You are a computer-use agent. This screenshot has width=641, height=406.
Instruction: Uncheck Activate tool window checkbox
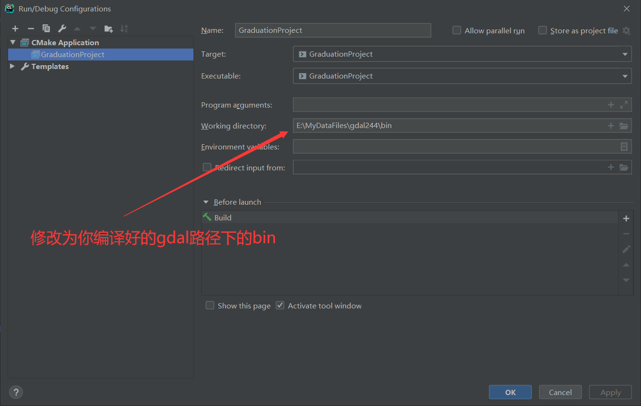click(x=280, y=305)
